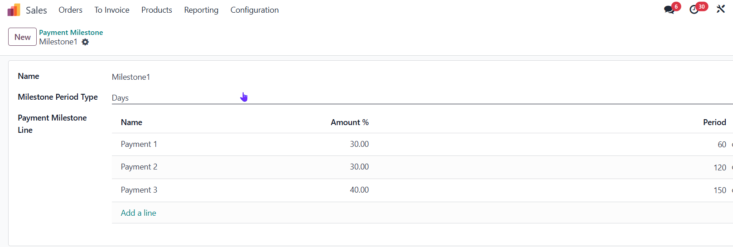Click the New button
The width and height of the screenshot is (733, 247).
[22, 37]
